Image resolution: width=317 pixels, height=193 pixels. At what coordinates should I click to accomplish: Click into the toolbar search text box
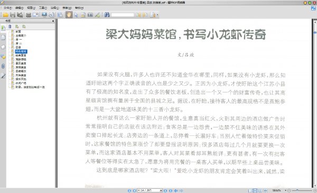(x=123, y=15)
